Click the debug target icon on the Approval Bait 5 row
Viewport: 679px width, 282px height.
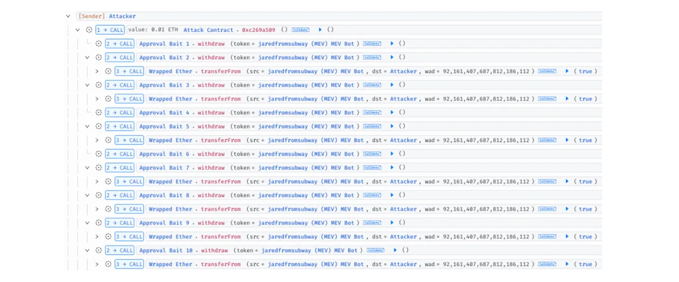(99, 126)
